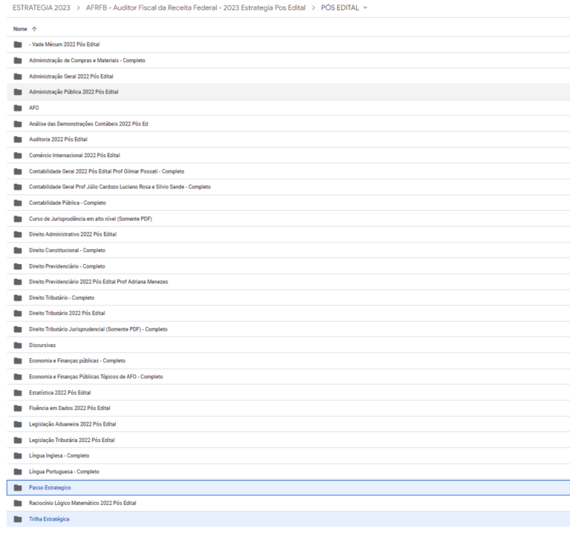Click folder icon of Vade Mécum 2022
The image size is (570, 537).
click(x=18, y=45)
